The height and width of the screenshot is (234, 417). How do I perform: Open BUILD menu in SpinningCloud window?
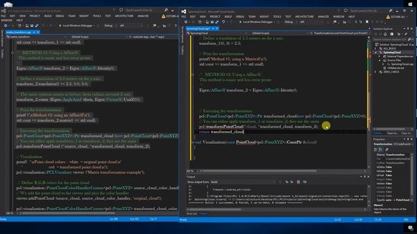click(x=228, y=16)
